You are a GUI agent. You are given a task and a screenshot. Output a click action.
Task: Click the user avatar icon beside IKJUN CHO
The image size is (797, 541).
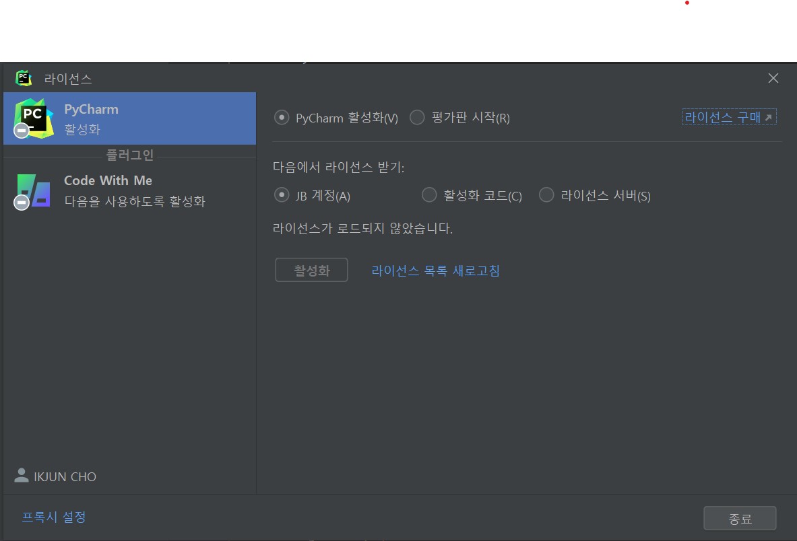coord(22,476)
